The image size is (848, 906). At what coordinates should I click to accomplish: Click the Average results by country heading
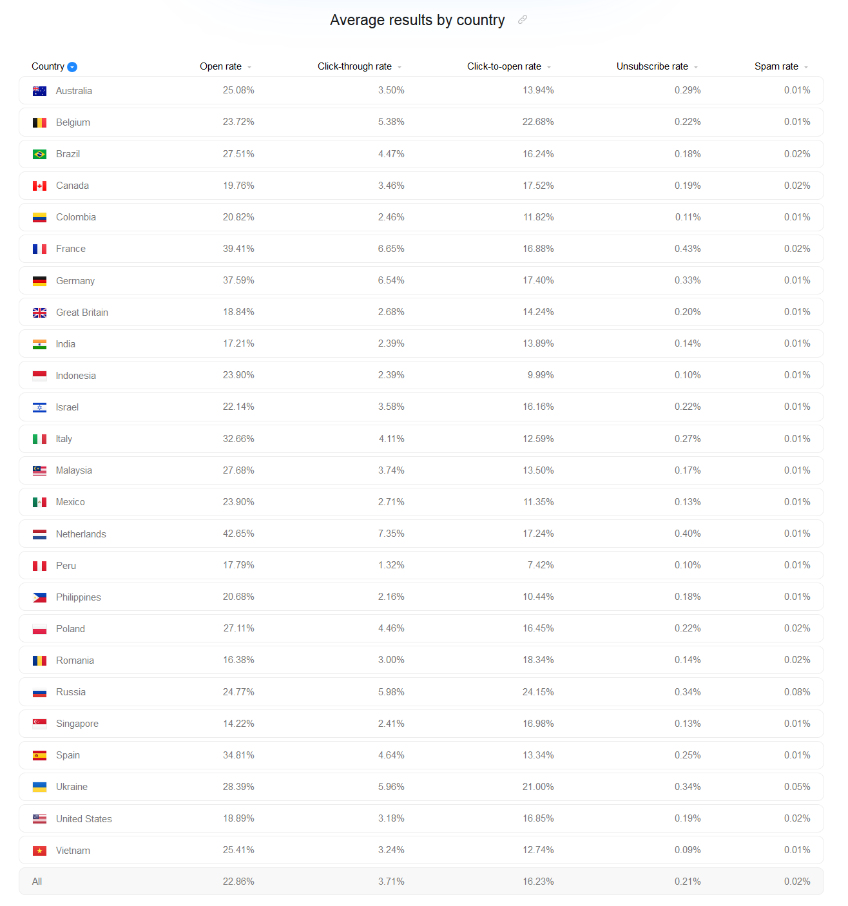coord(417,20)
